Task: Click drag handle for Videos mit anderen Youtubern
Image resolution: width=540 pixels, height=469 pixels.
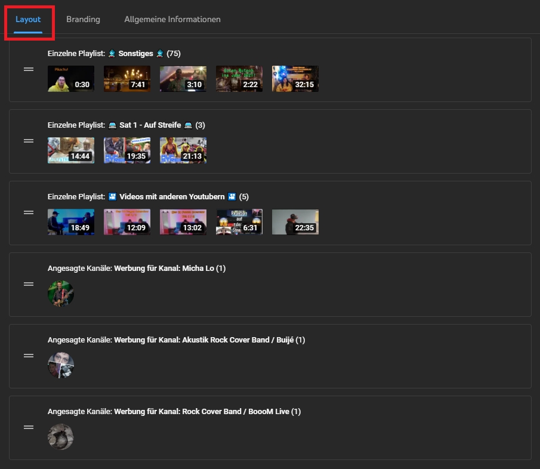Action: pos(29,212)
